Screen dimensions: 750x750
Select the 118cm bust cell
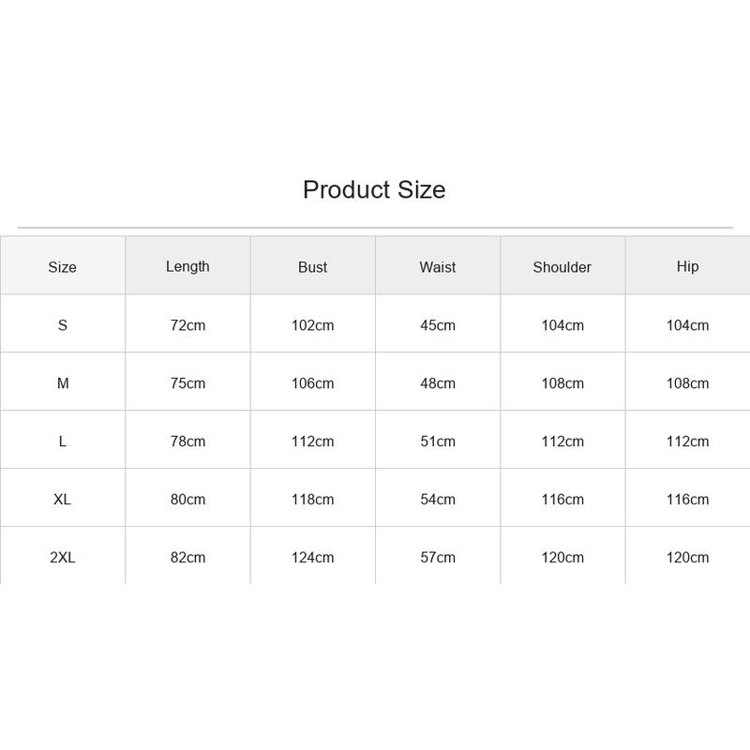click(x=312, y=500)
